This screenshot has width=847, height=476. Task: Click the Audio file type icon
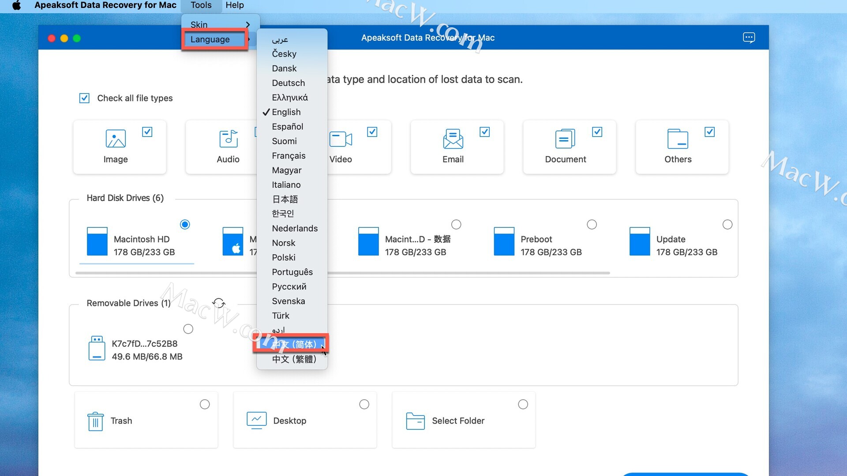(228, 138)
